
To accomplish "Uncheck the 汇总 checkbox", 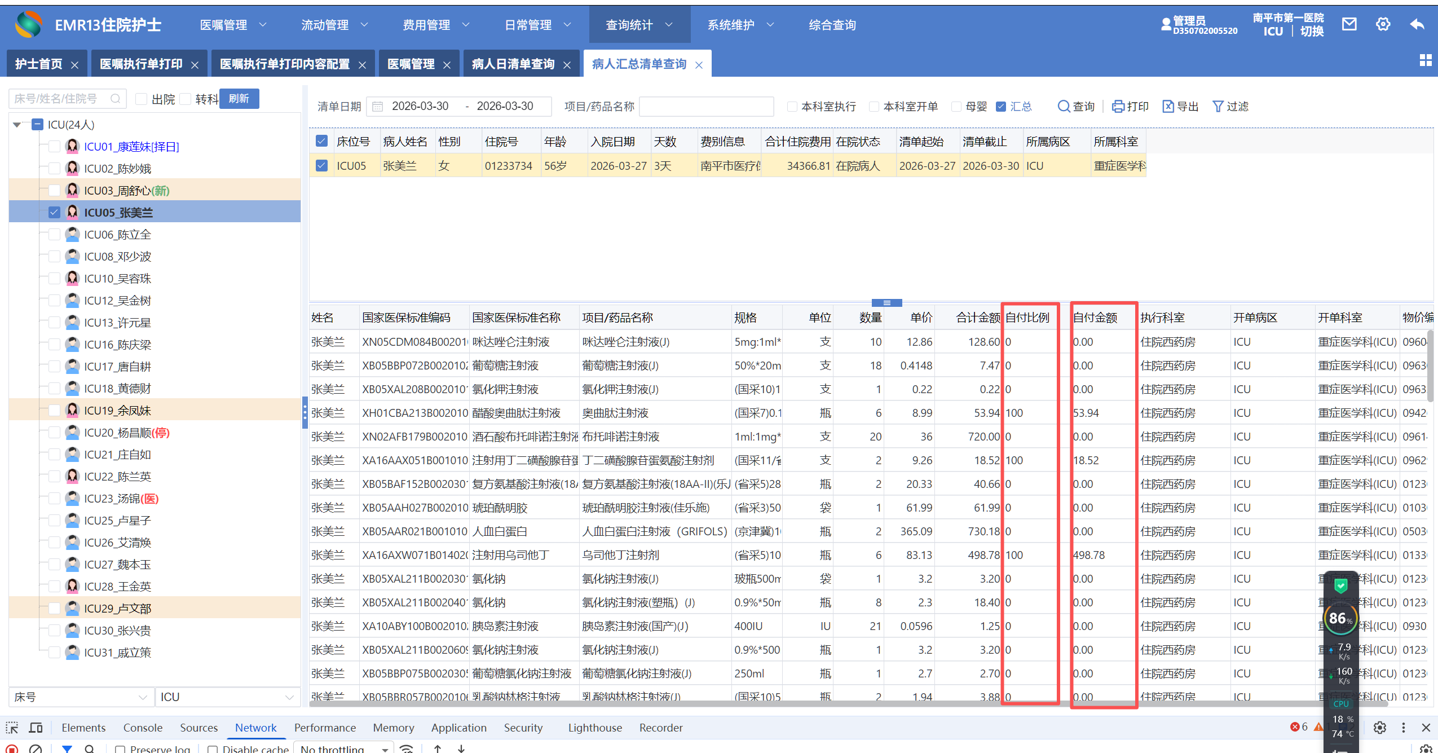I will 1001,106.
